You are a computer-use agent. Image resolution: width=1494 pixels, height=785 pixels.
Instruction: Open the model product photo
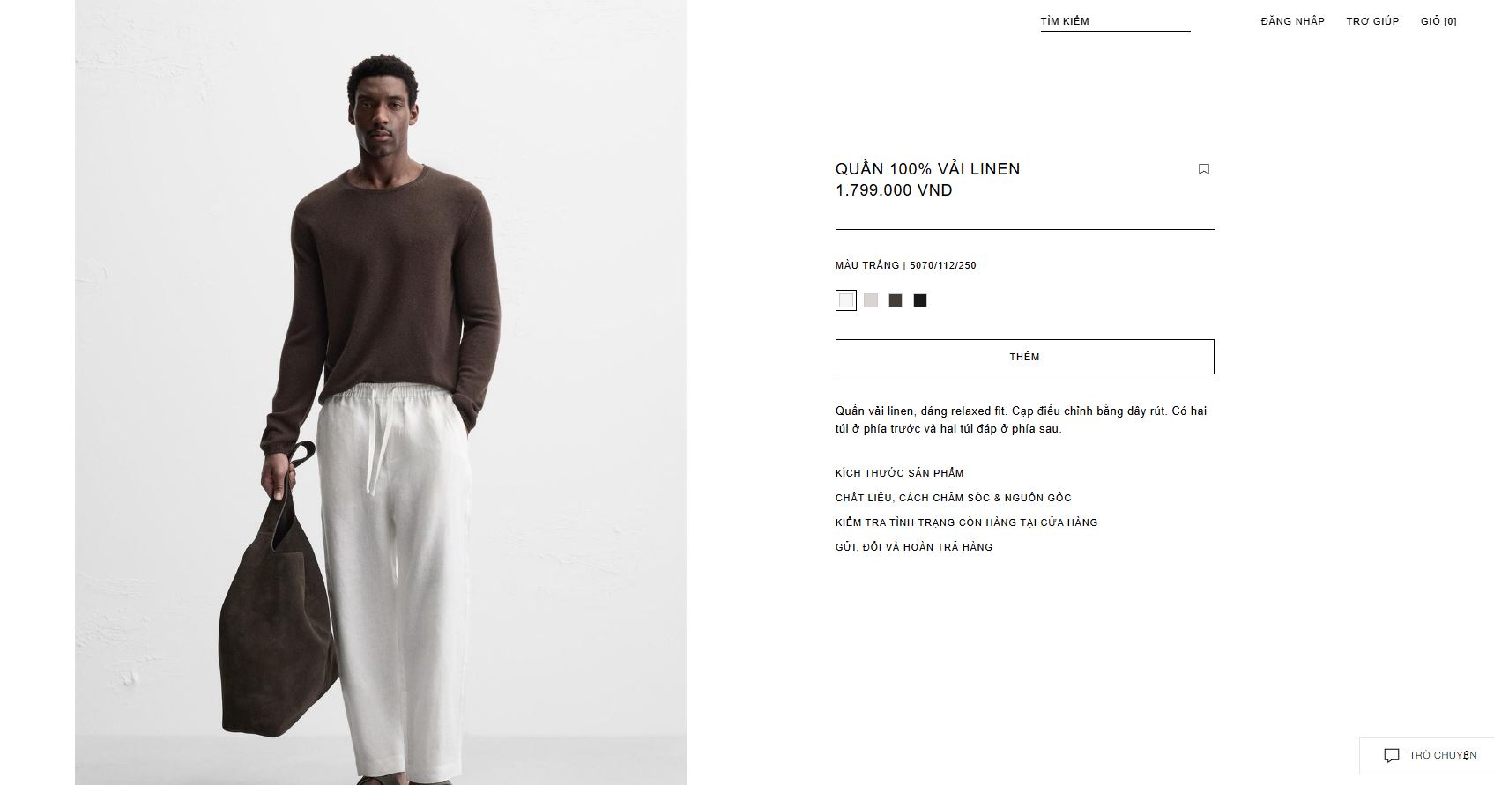(381, 392)
